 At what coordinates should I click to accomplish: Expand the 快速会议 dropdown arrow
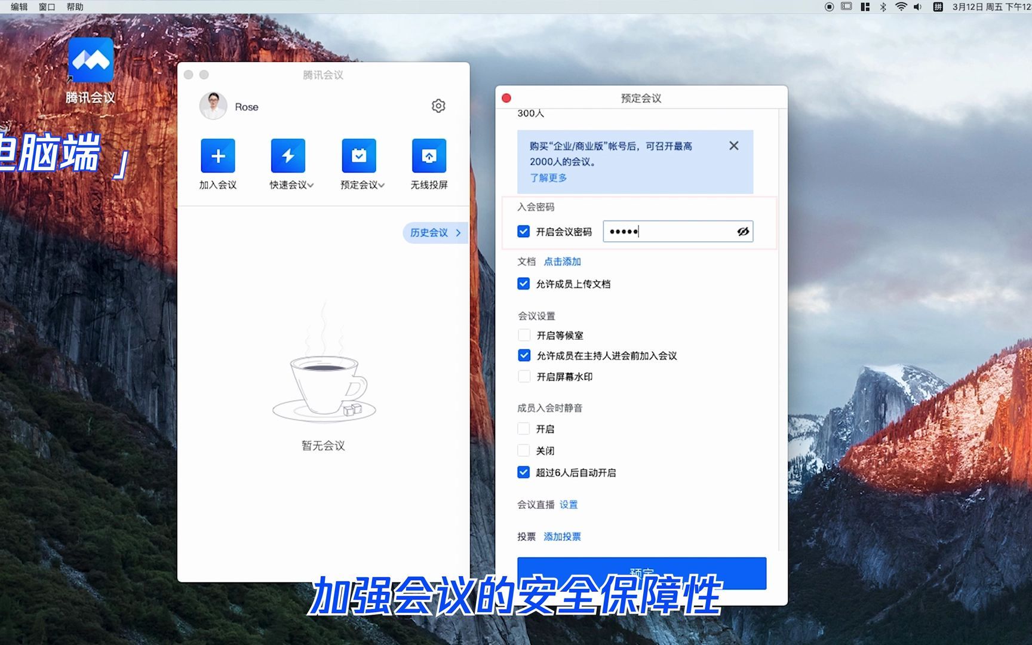point(311,185)
